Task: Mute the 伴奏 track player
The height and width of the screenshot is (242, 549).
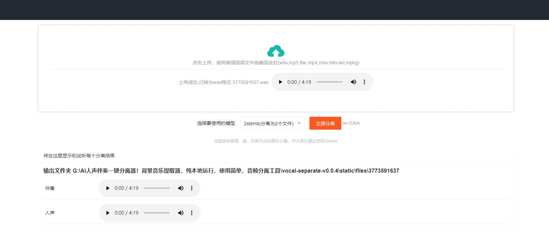Action: [181, 188]
